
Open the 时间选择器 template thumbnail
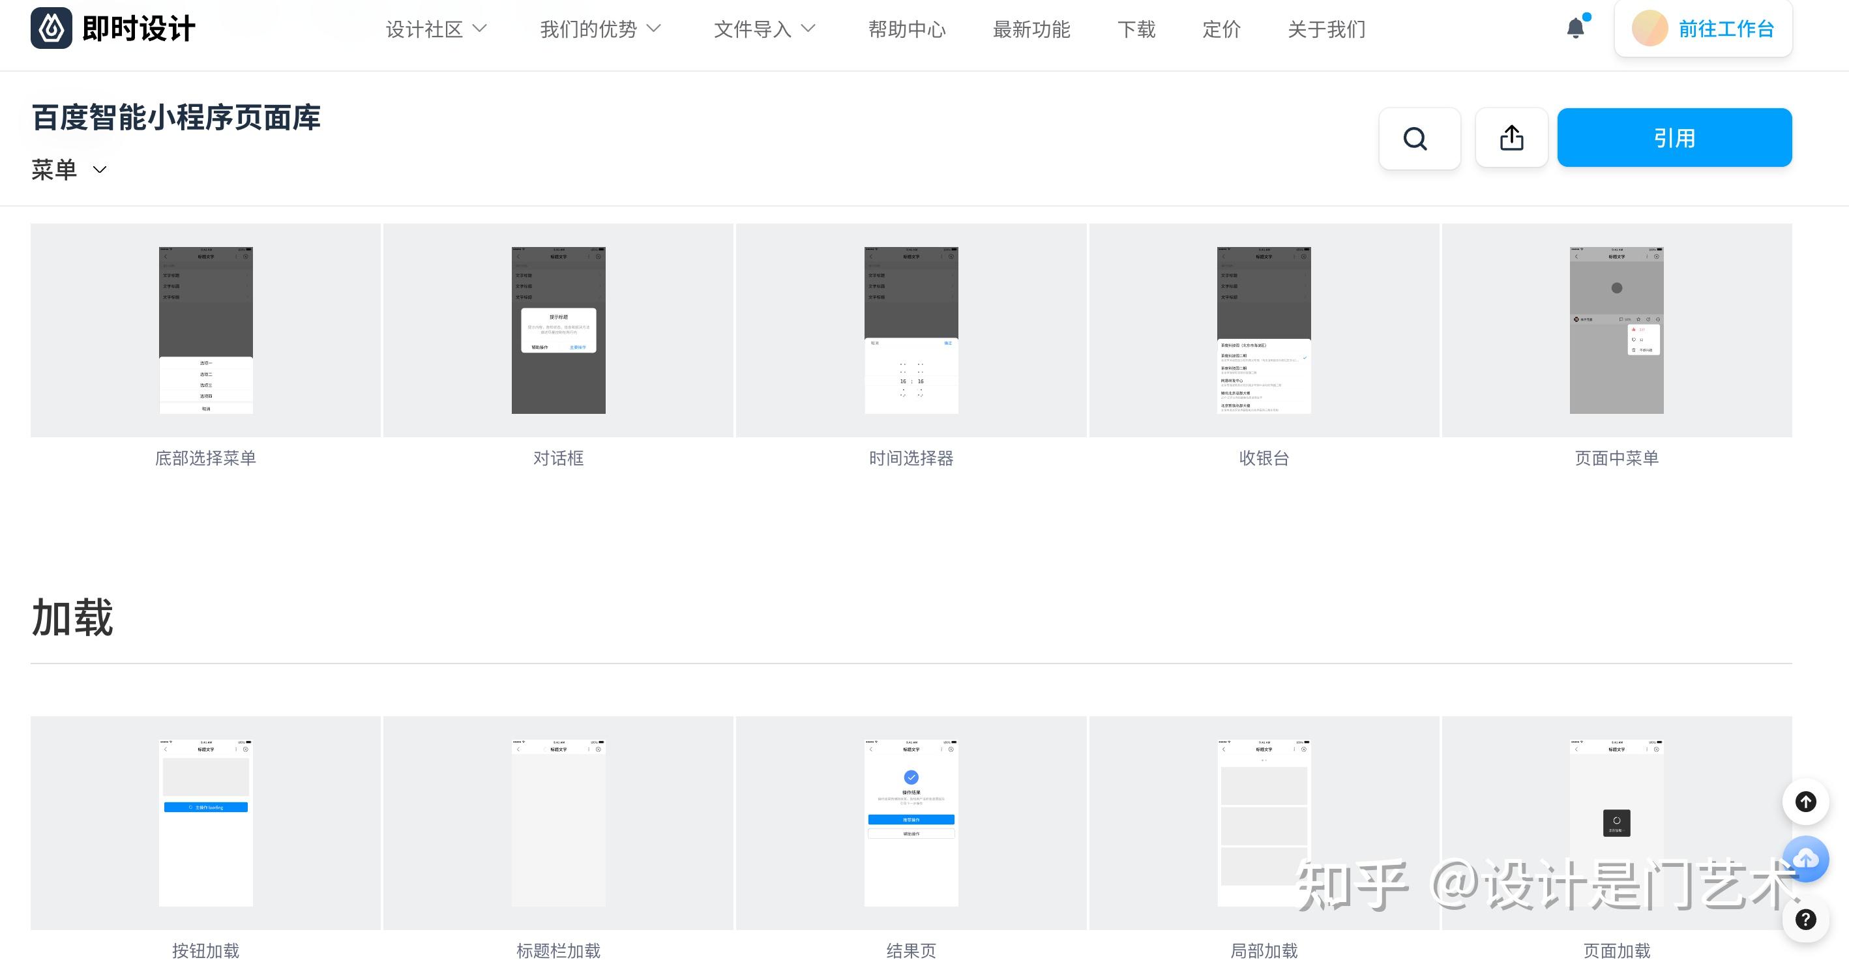(911, 330)
